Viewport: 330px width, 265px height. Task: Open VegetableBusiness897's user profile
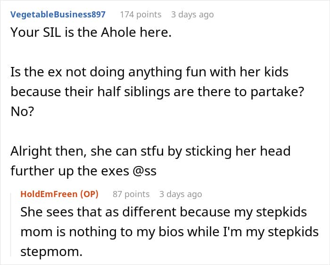[x=58, y=15]
